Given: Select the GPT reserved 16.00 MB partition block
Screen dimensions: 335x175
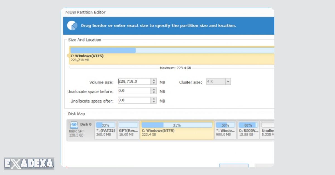Looking at the screenshot, I should click(128, 130).
